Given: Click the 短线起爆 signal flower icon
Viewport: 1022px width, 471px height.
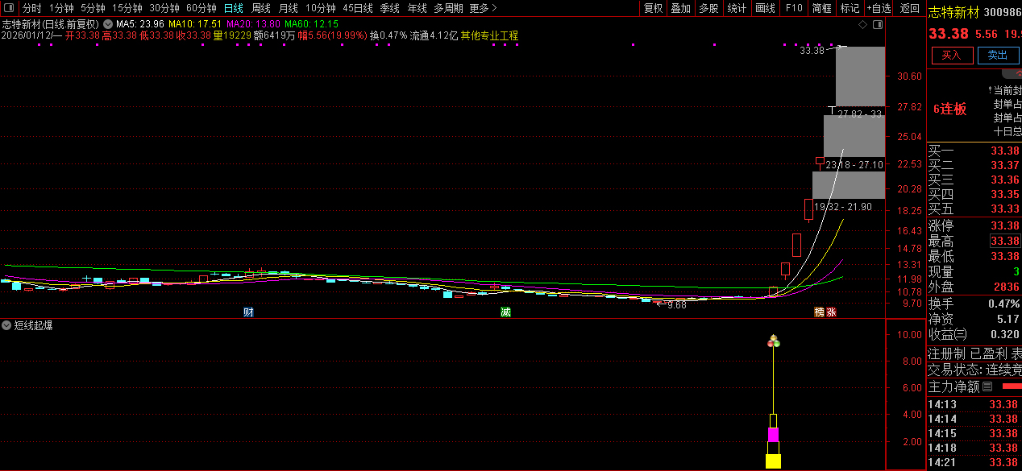Looking at the screenshot, I should tap(774, 341).
